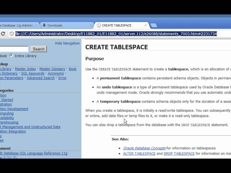Click the globe icon in address bar
The height and width of the screenshot is (173, 231).
[12, 34]
